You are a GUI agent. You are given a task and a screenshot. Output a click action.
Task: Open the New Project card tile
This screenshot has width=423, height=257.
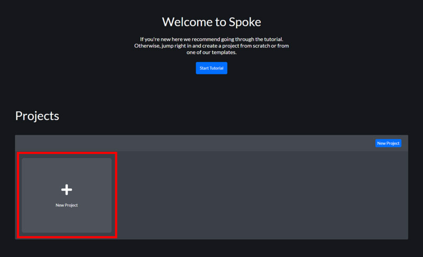[x=67, y=195]
